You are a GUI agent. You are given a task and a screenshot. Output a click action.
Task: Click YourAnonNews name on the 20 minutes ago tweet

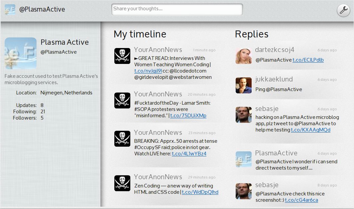pos(158,94)
